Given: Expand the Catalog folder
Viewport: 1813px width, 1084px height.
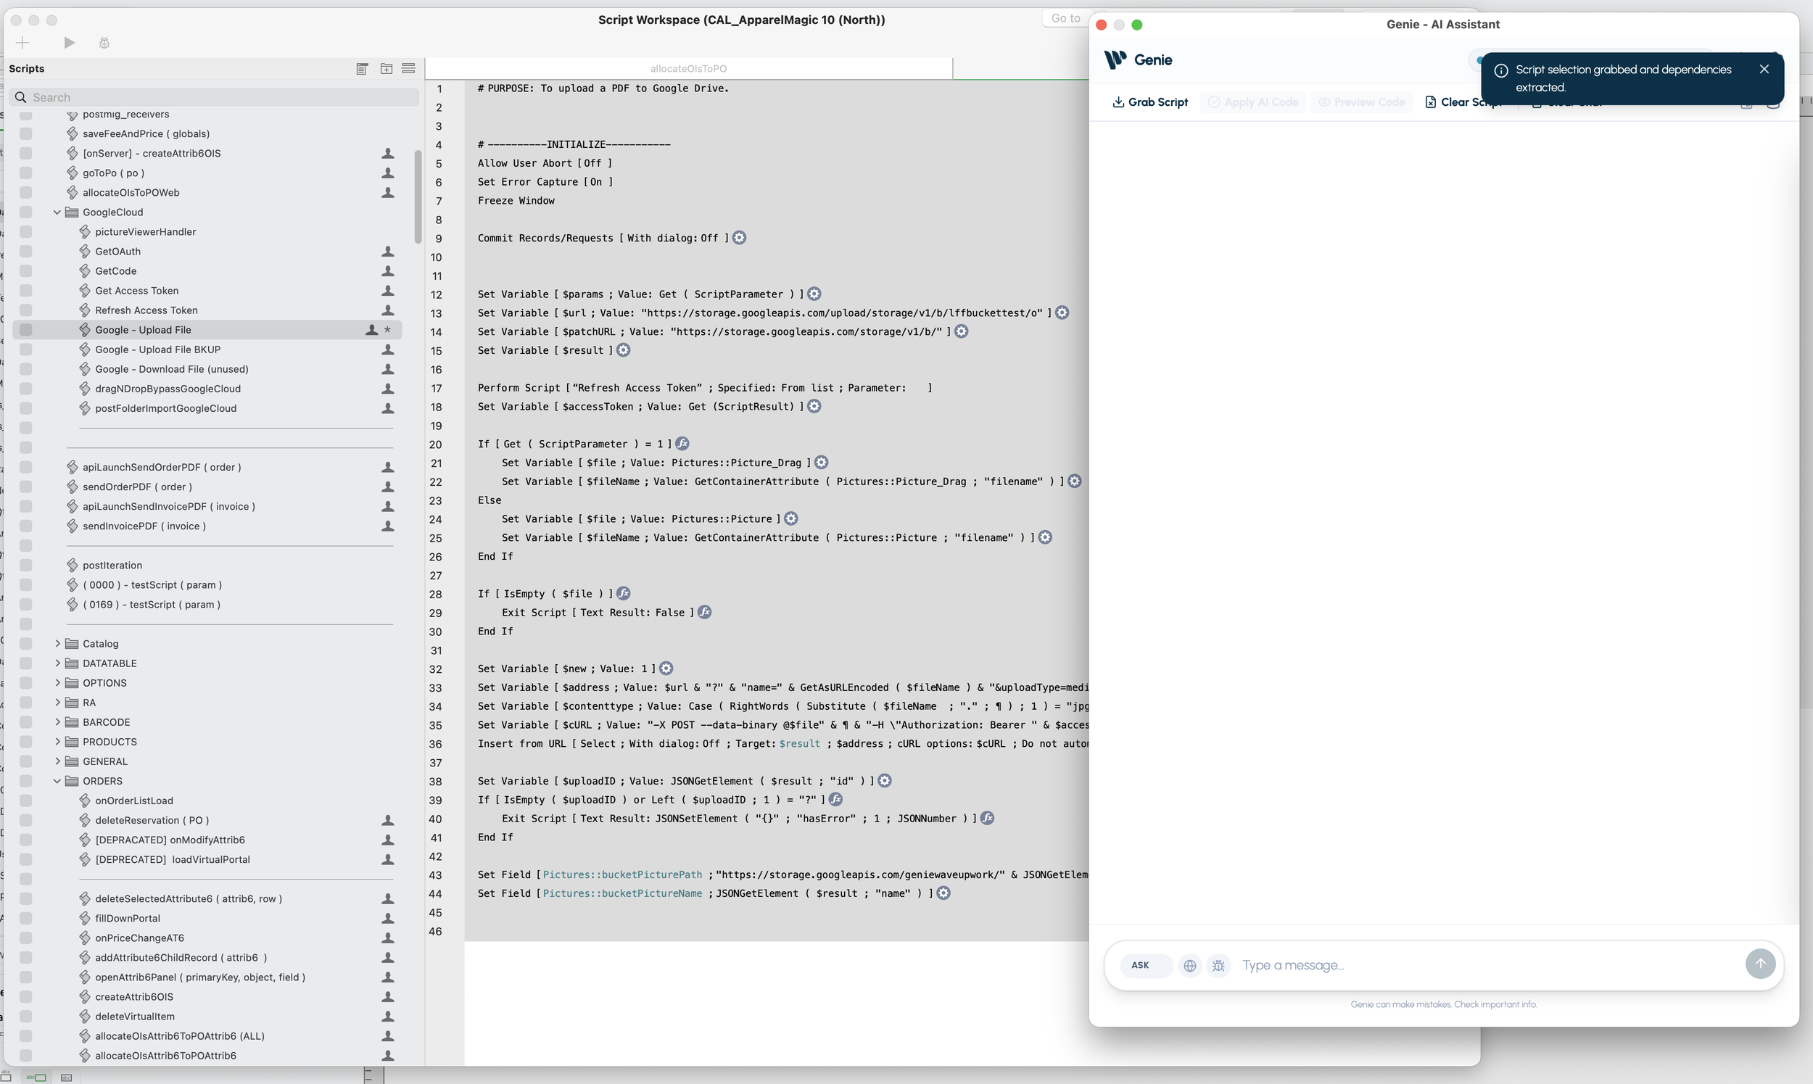Looking at the screenshot, I should pyautogui.click(x=57, y=644).
